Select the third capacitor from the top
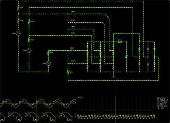Image resolution: width=170 pixels, height=123 pixels. 73,29
